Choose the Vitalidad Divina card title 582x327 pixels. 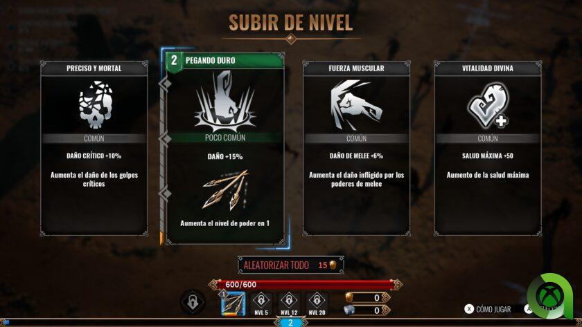[x=488, y=68]
